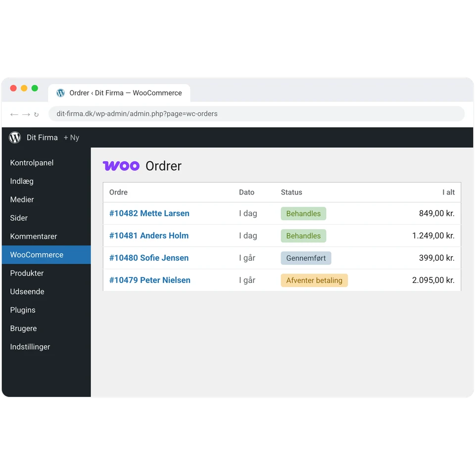Select WooCommerce in the sidebar
475x475 pixels.
pyautogui.click(x=46, y=255)
